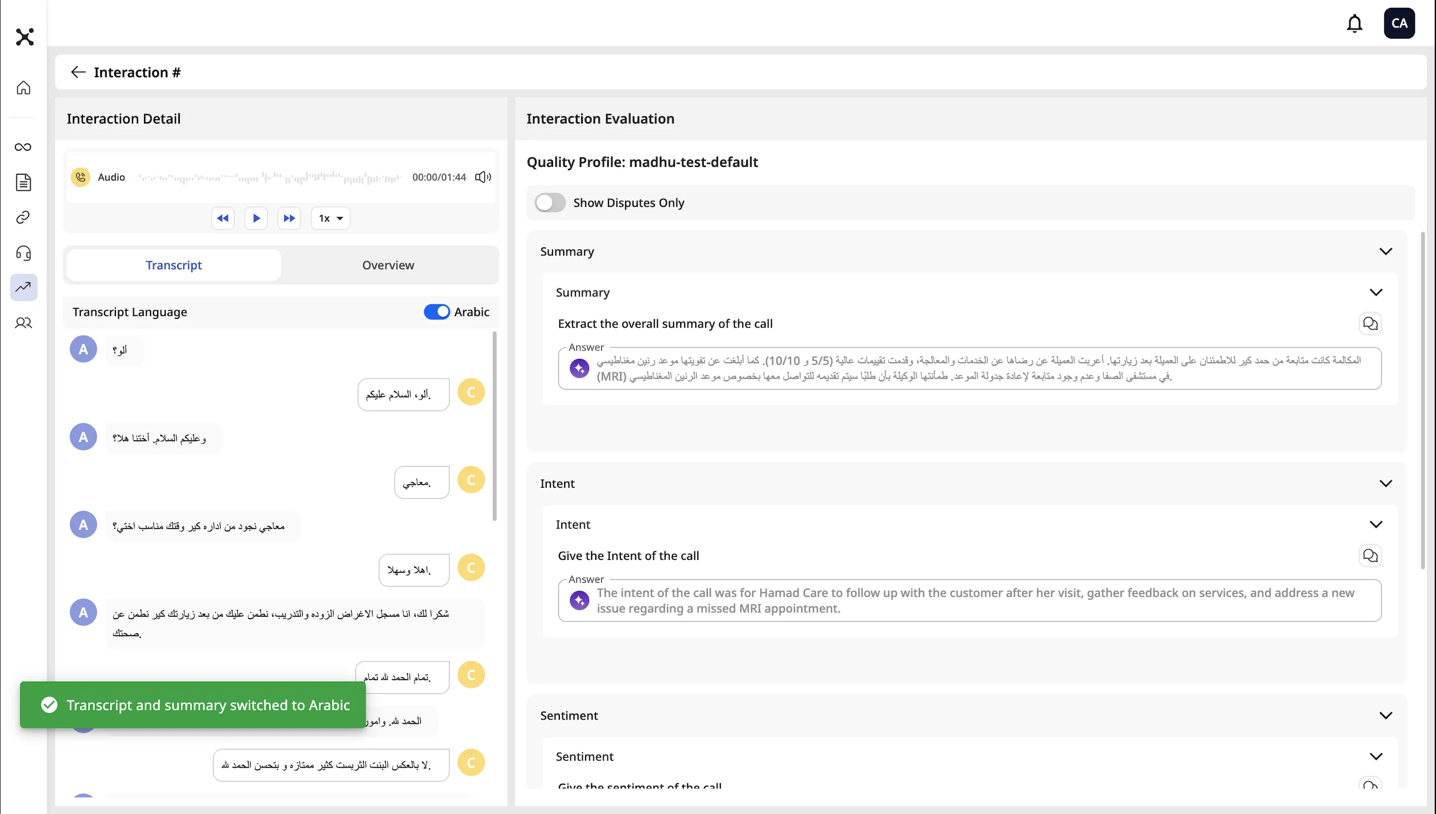The image size is (1436, 814).
Task: Switch to the Transcript tab
Action: [173, 265]
